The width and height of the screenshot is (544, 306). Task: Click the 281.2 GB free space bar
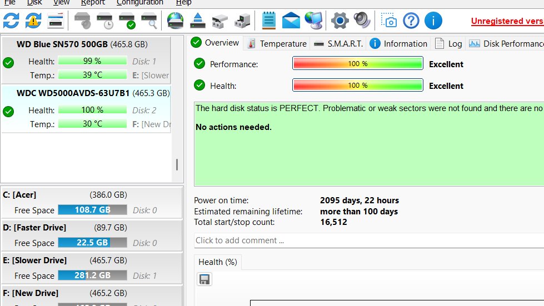(x=92, y=275)
